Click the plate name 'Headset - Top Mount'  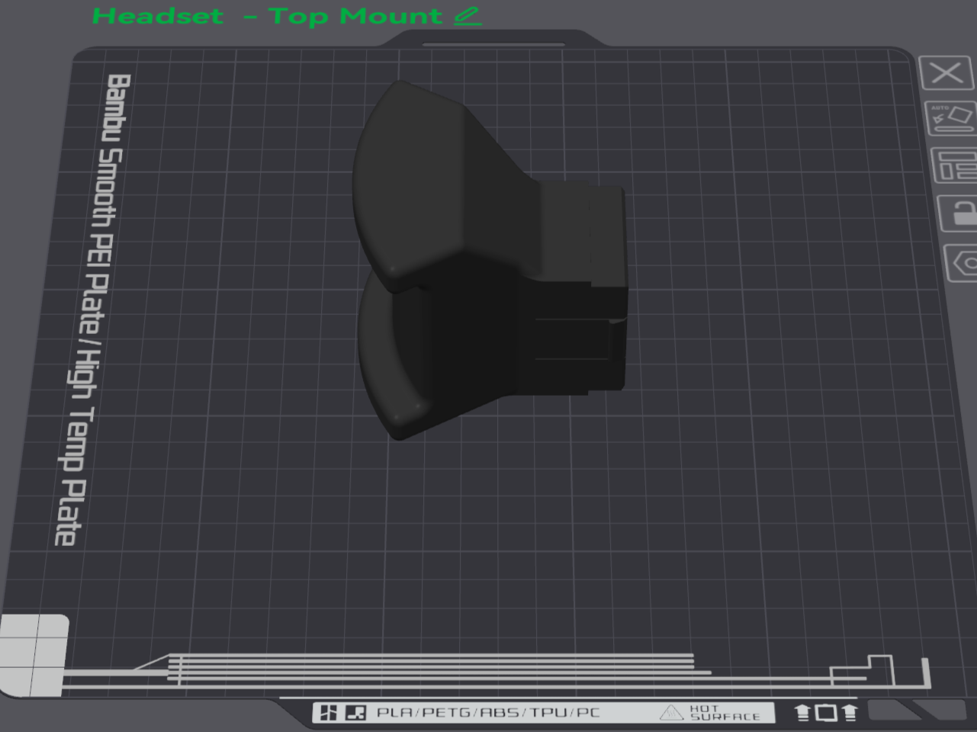267,16
